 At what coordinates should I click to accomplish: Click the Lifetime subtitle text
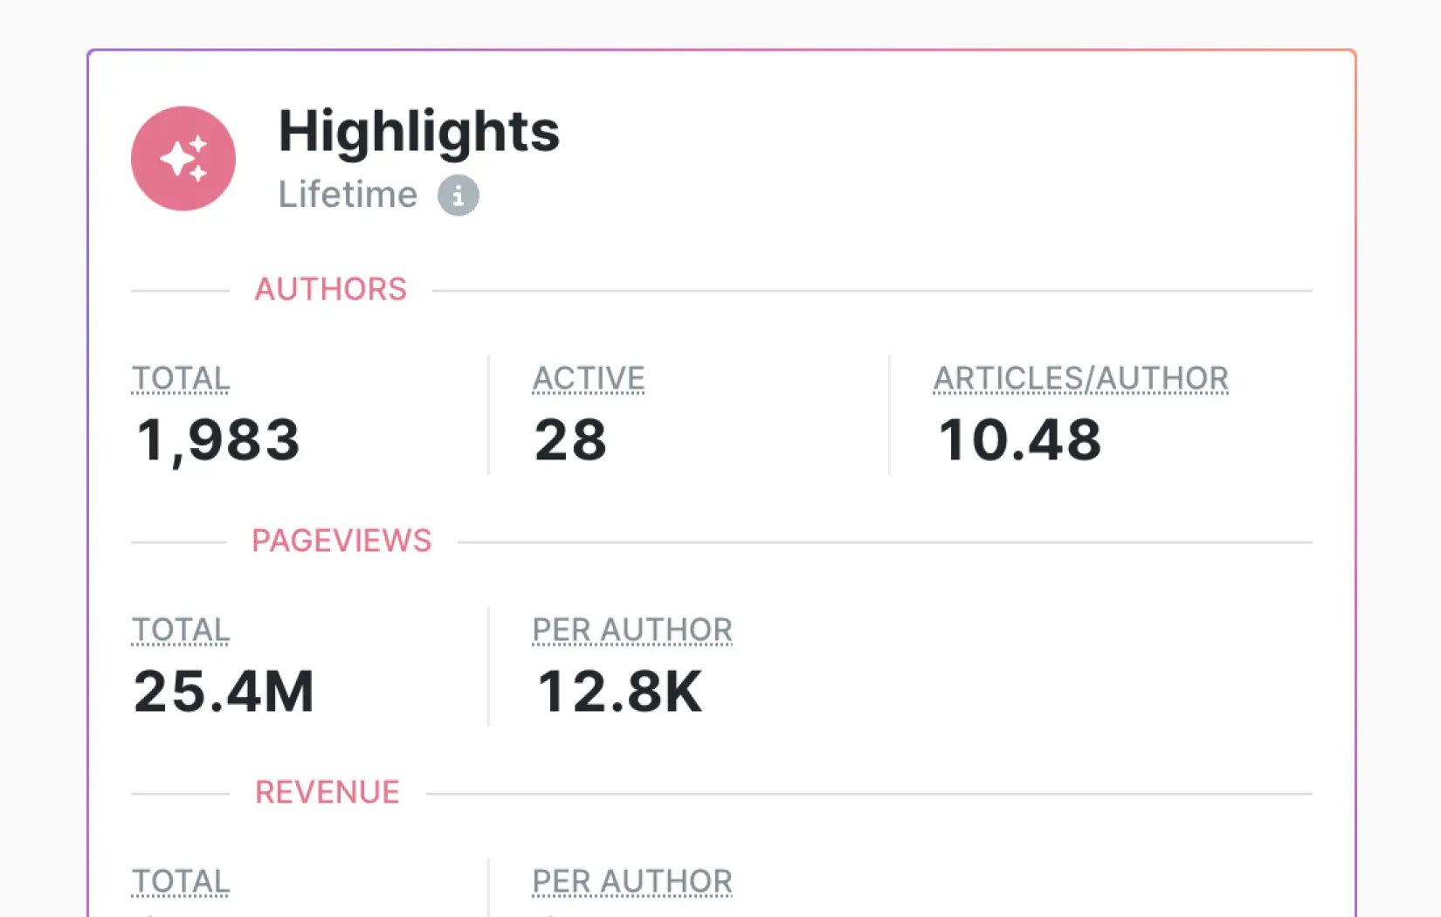click(348, 195)
